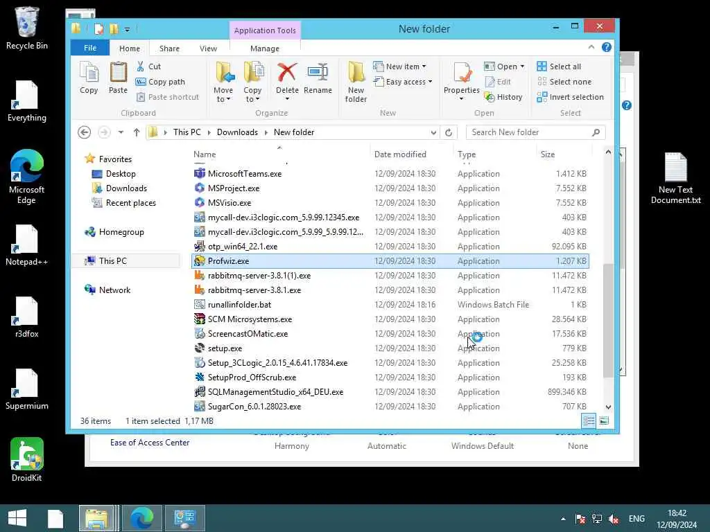The image size is (710, 532).
Task: Click the DroidKit desktop icon
Action: (x=27, y=460)
